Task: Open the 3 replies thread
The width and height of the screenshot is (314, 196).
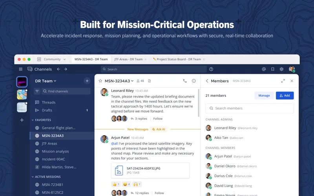Action: click(x=139, y=119)
